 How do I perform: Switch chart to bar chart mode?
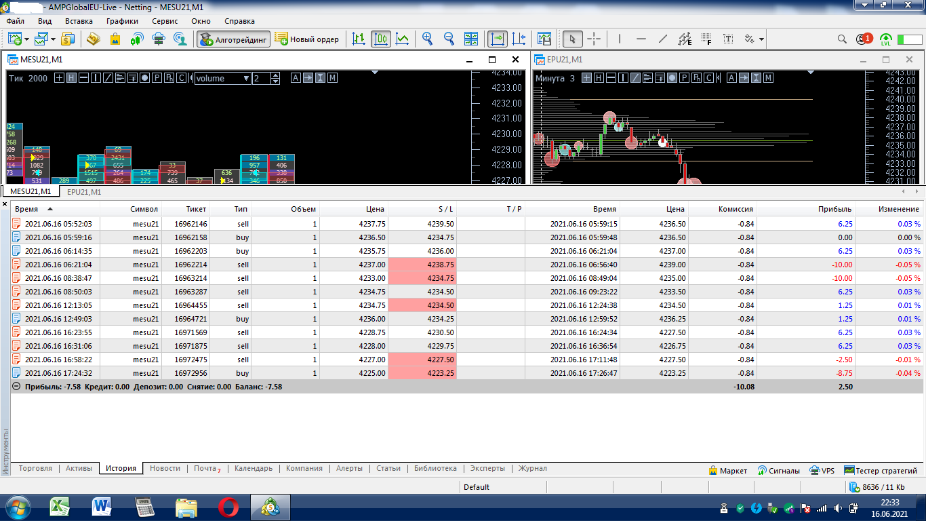[359, 39]
